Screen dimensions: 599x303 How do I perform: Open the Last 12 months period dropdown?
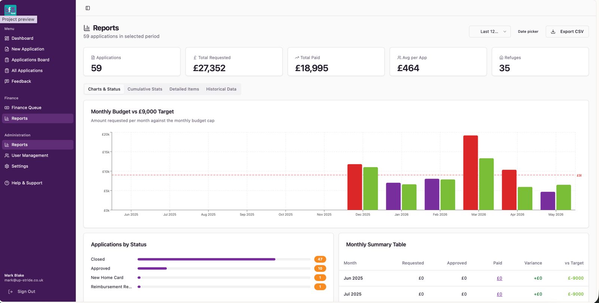(x=490, y=31)
